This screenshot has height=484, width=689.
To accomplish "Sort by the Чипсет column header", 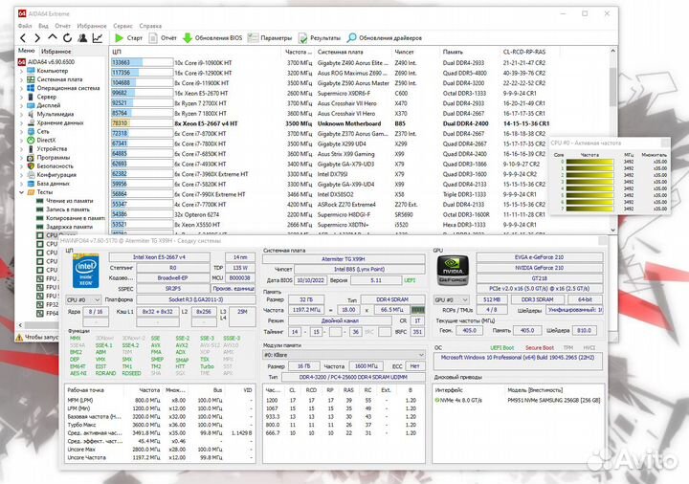I will point(404,52).
